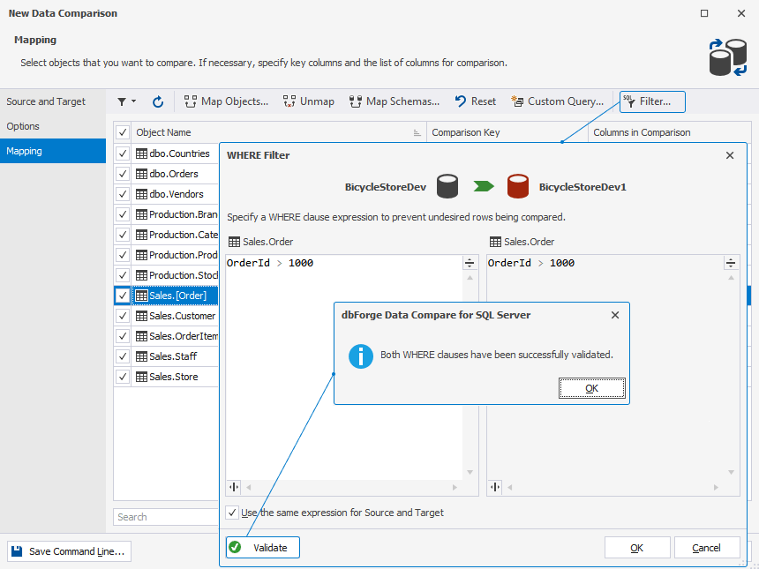
Task: Click OK in the validation message
Action: [x=591, y=387]
